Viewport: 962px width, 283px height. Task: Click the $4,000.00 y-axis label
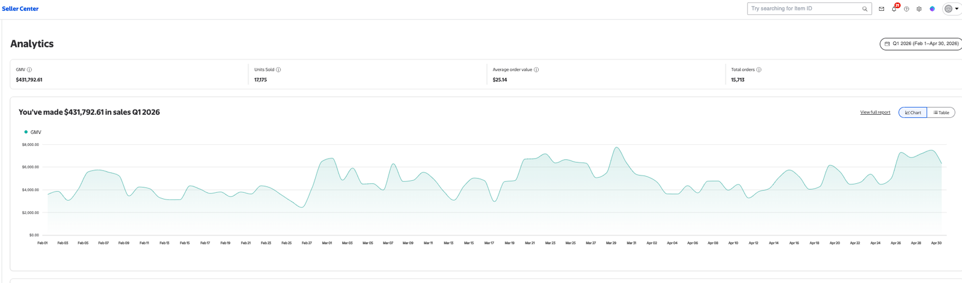pyautogui.click(x=30, y=190)
